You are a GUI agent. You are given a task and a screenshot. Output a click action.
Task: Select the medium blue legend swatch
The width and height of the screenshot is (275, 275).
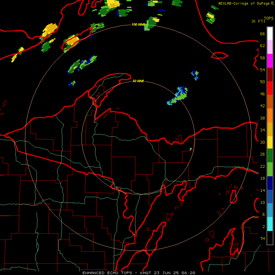(270, 196)
